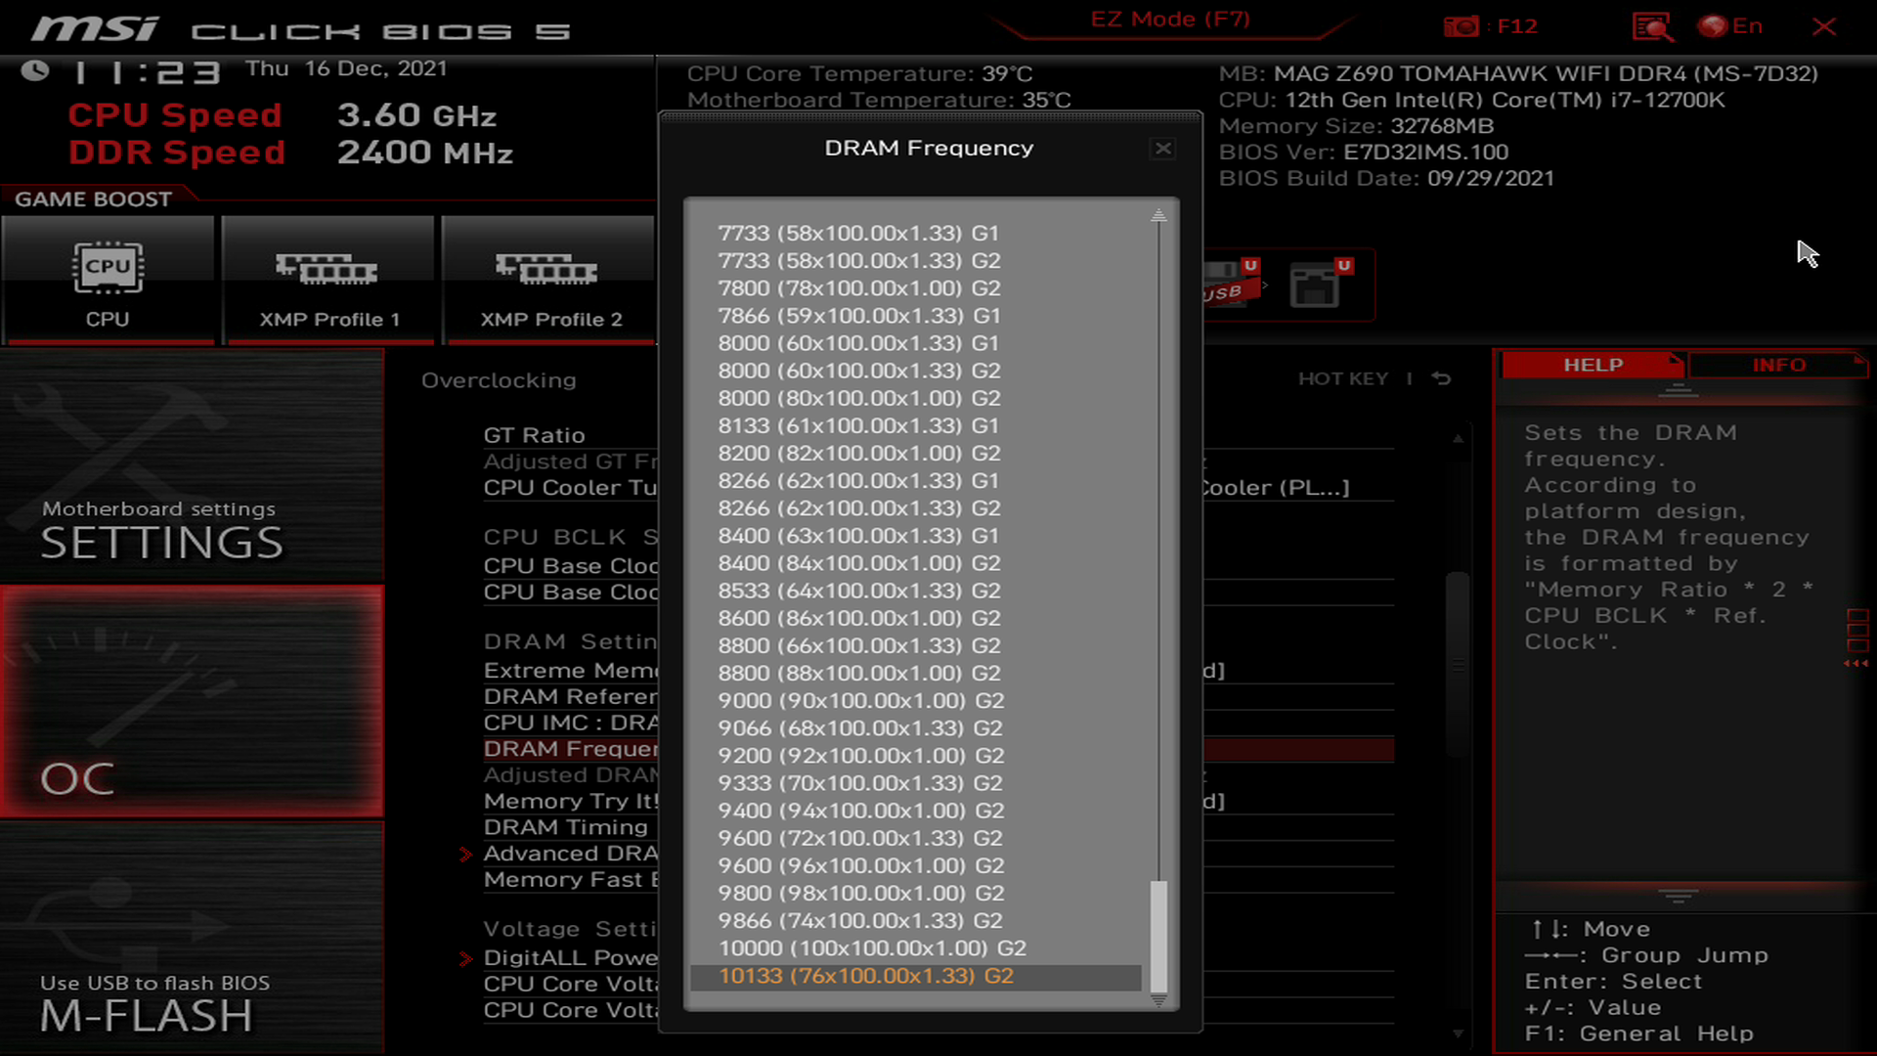Click the floppy drive boot device icon

pyautogui.click(x=1320, y=284)
